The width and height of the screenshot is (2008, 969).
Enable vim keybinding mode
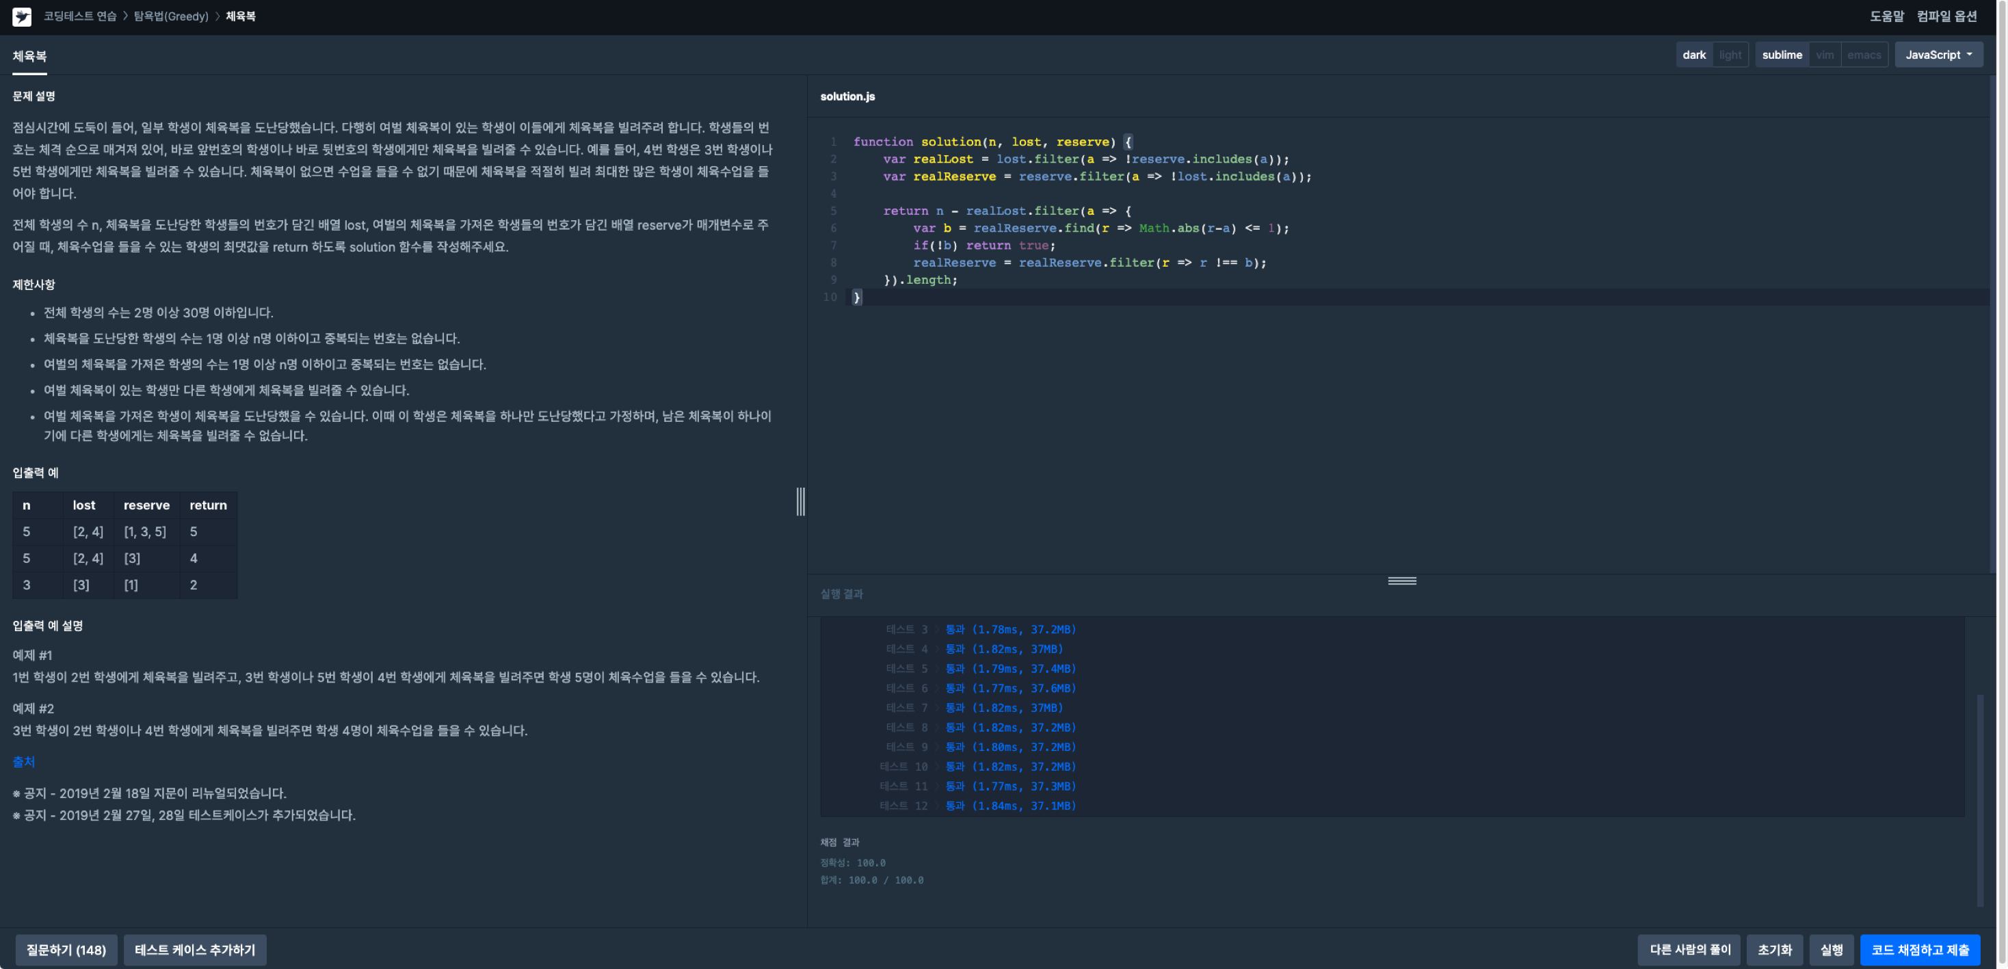pos(1824,55)
